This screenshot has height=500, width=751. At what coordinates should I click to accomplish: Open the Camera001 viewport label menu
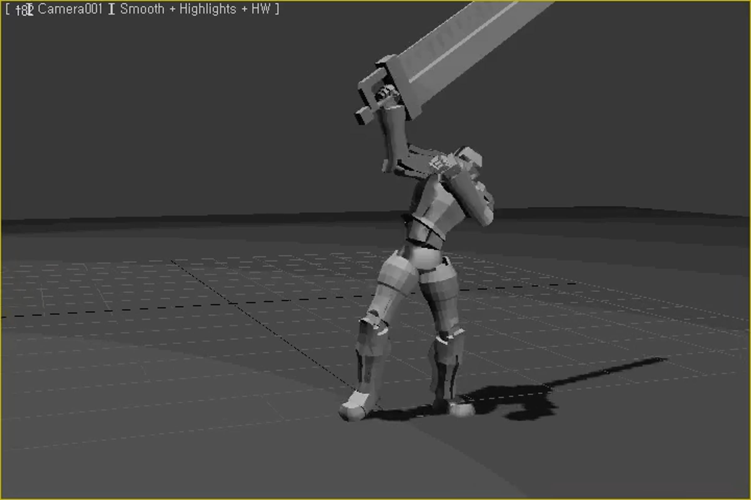point(69,9)
